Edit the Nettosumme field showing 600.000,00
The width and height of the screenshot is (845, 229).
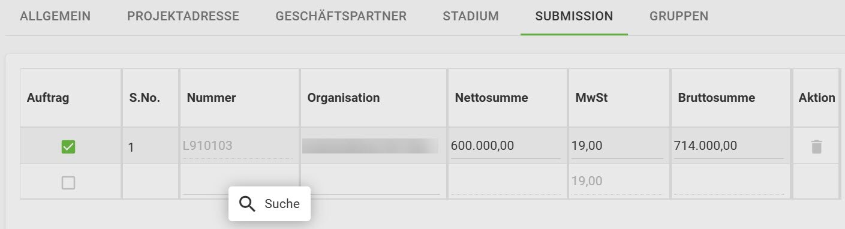506,146
